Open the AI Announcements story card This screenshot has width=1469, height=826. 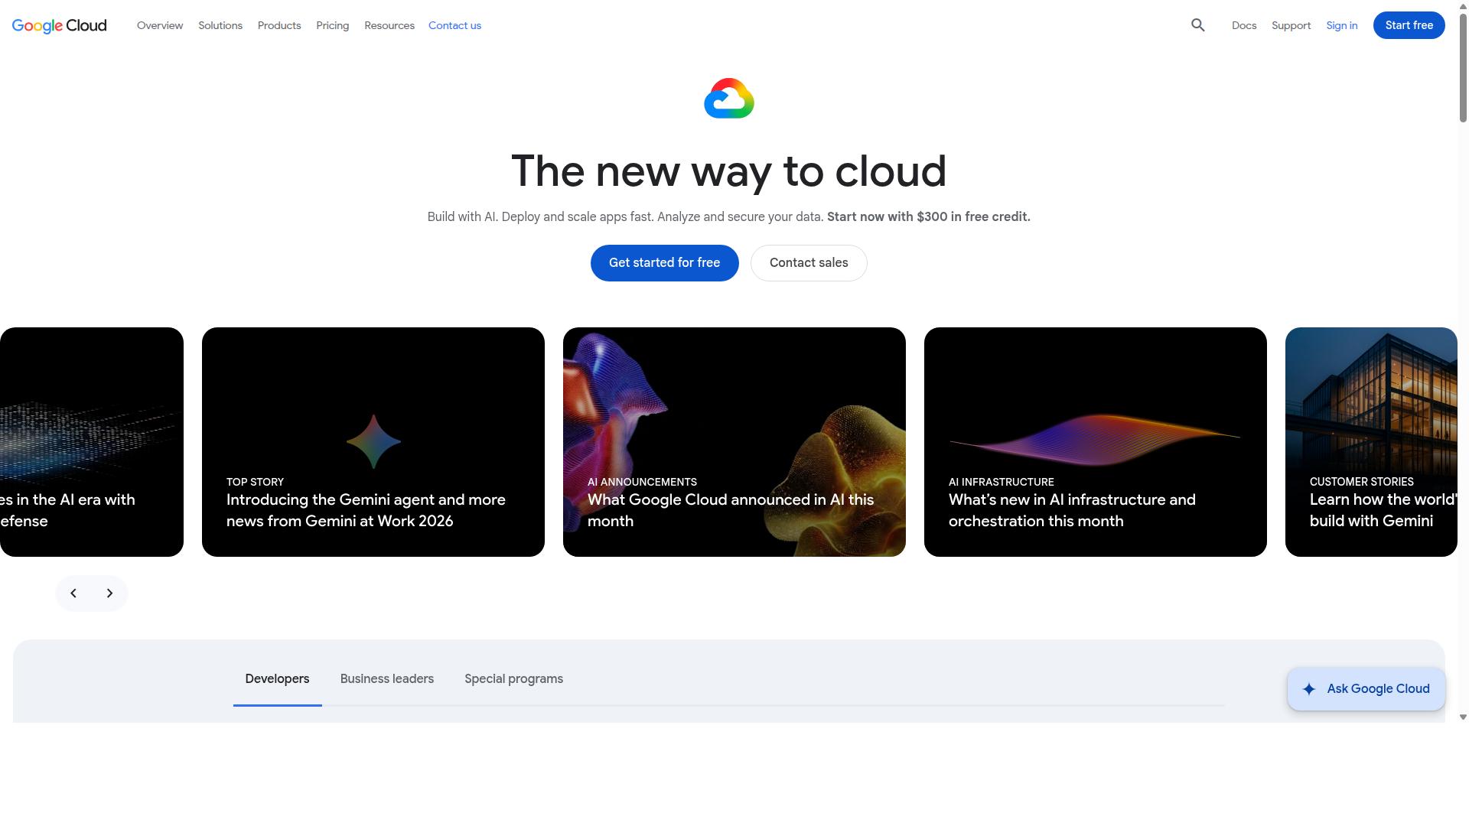pos(734,442)
